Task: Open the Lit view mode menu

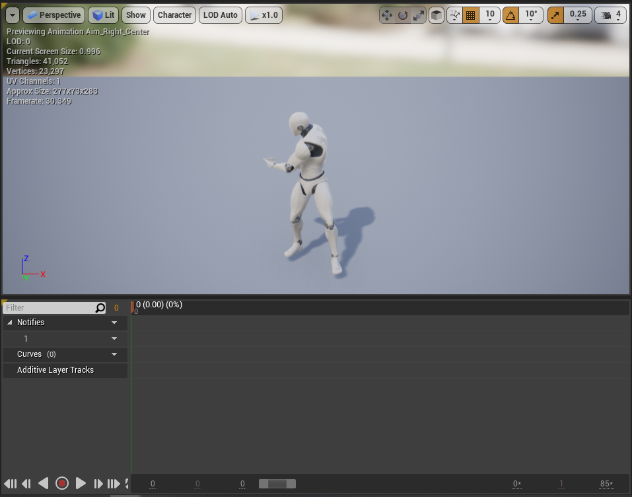Action: [104, 15]
